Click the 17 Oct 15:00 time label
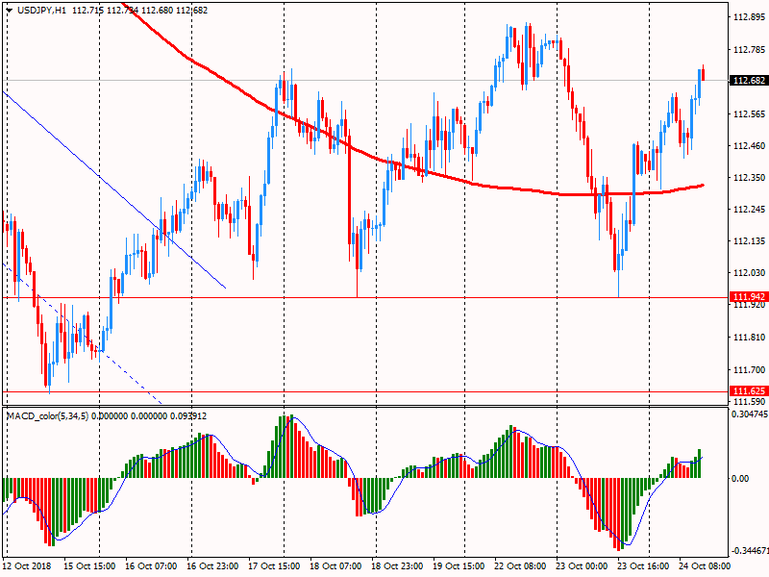This screenshot has width=769, height=577. click(x=276, y=567)
